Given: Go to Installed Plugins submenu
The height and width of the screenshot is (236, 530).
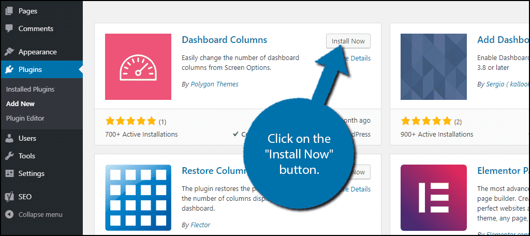Looking at the screenshot, I should (30, 89).
